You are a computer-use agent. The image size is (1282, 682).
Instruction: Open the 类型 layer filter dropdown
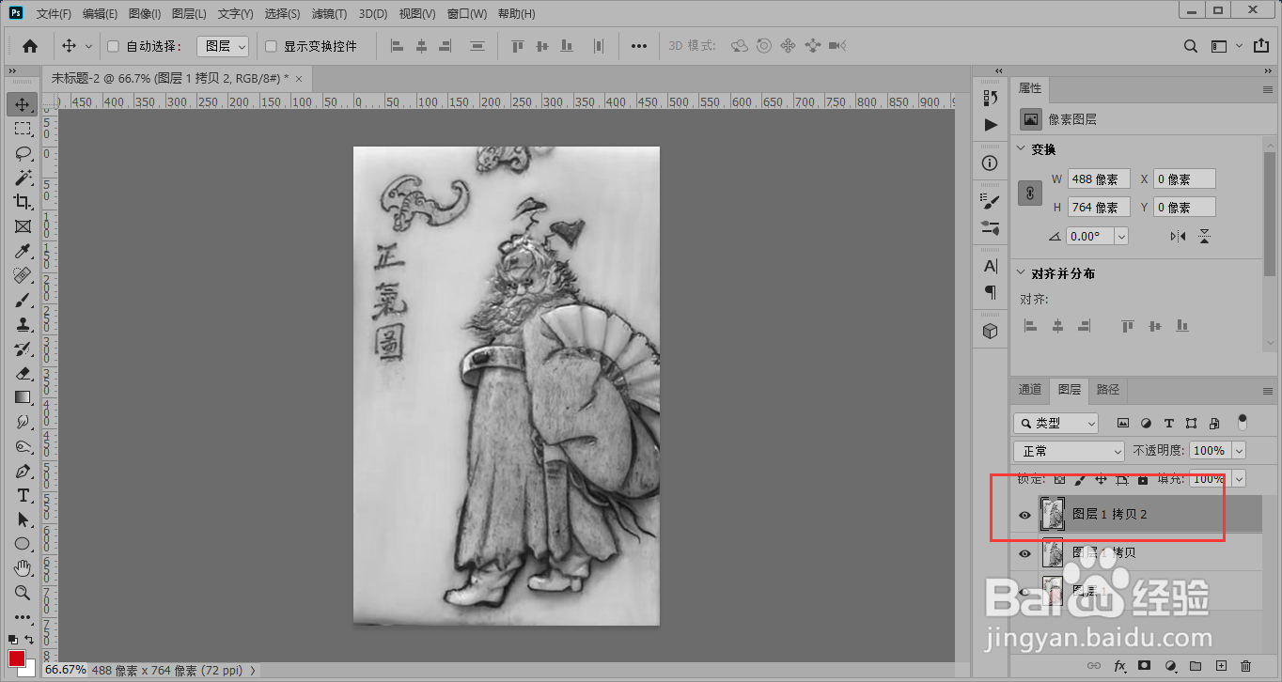pos(1055,424)
